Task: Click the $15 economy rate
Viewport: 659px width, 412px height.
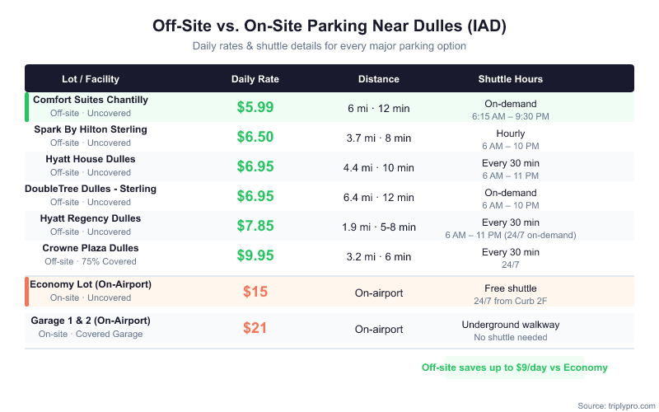Action: click(255, 292)
